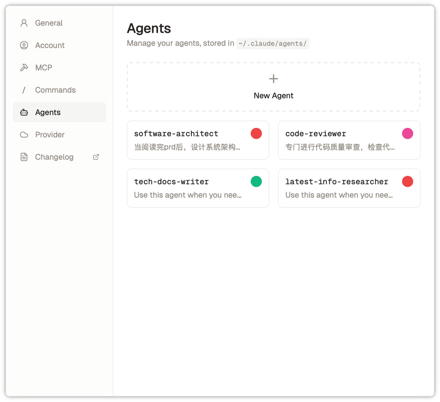Switch to the MCP settings section
The height and width of the screenshot is (402, 440).
(44, 68)
